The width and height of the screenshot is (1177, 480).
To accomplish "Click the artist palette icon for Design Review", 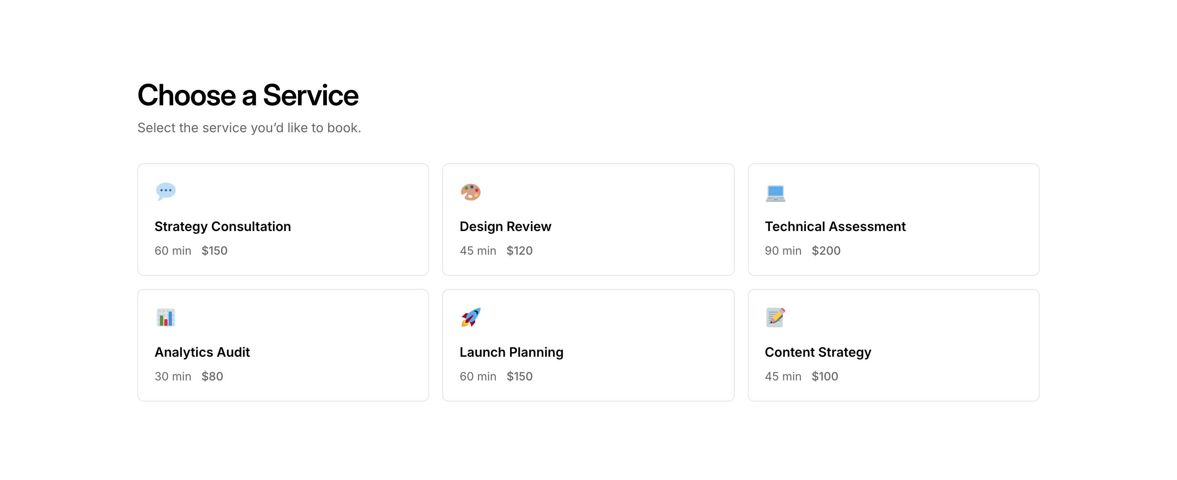I will click(471, 192).
